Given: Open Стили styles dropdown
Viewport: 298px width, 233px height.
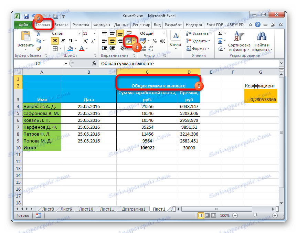Looking at the screenshot, I should 175,41.
